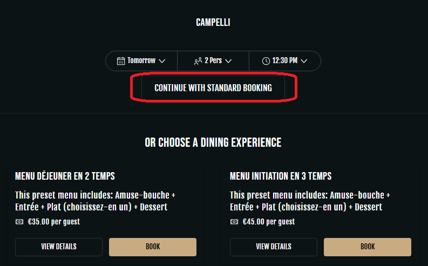
Task: Click the money icon beside €35.00 per guest
Action: pos(20,221)
